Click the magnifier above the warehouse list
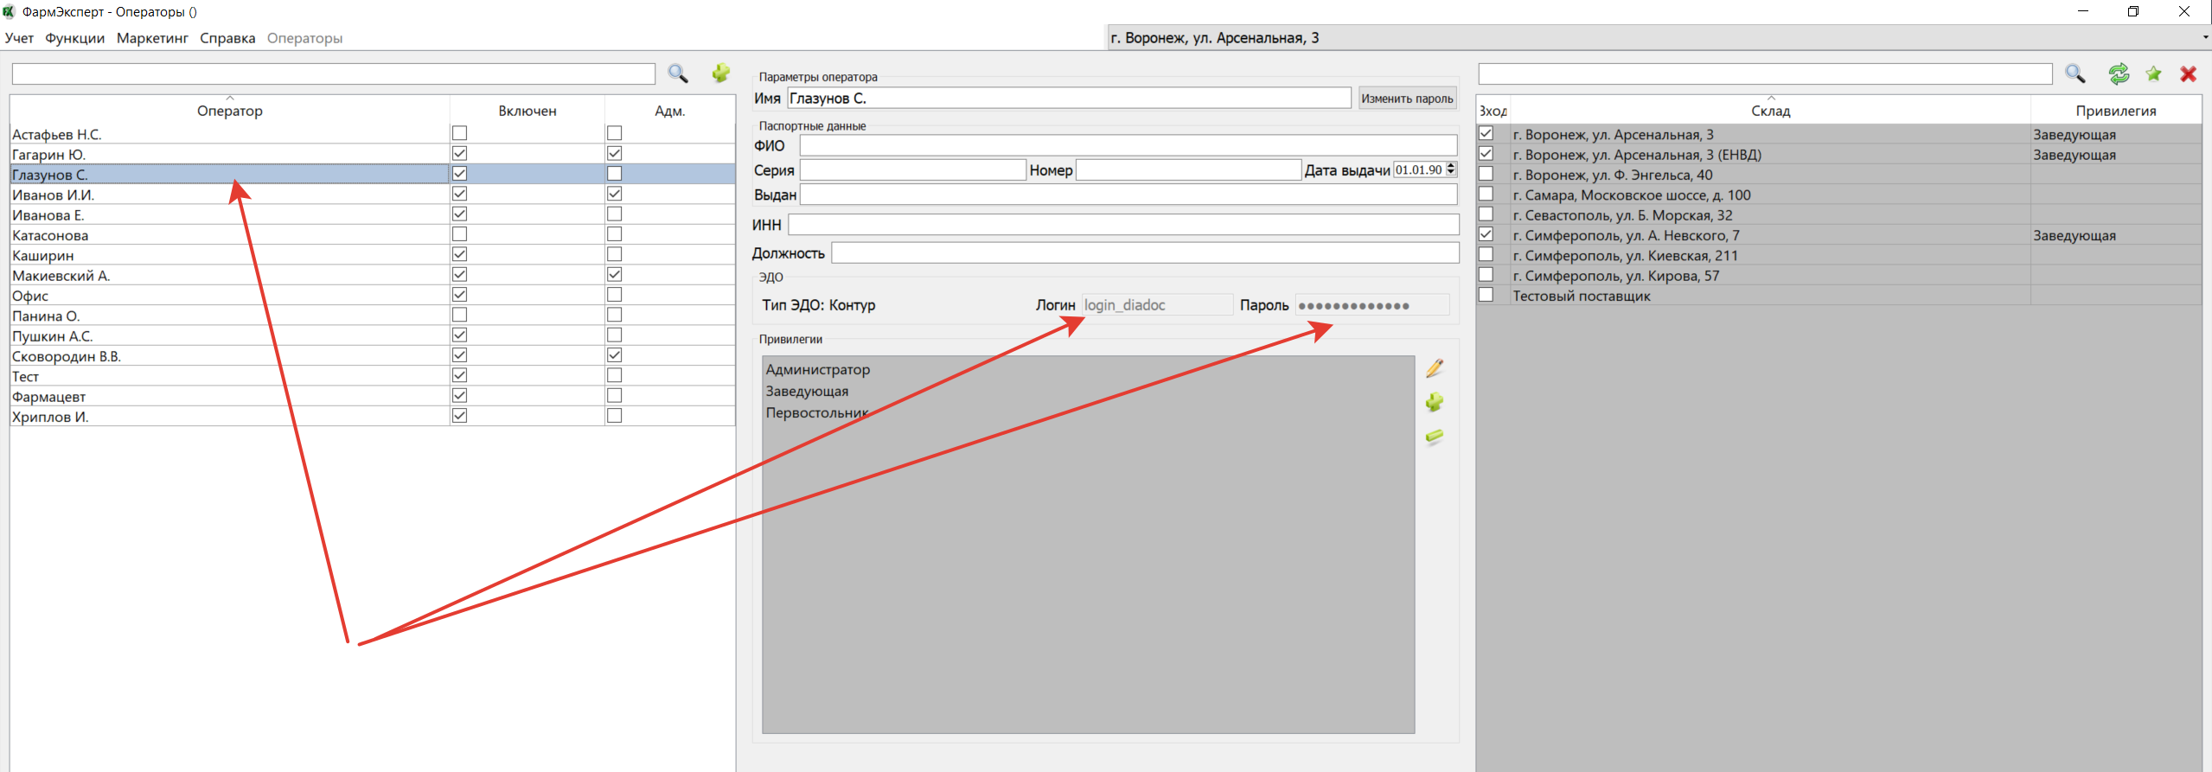This screenshot has width=2212, height=772. click(x=2075, y=74)
